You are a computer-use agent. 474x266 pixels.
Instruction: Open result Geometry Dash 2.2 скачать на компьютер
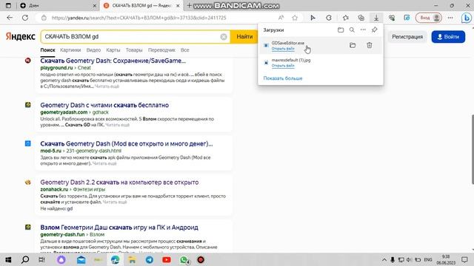(119, 183)
